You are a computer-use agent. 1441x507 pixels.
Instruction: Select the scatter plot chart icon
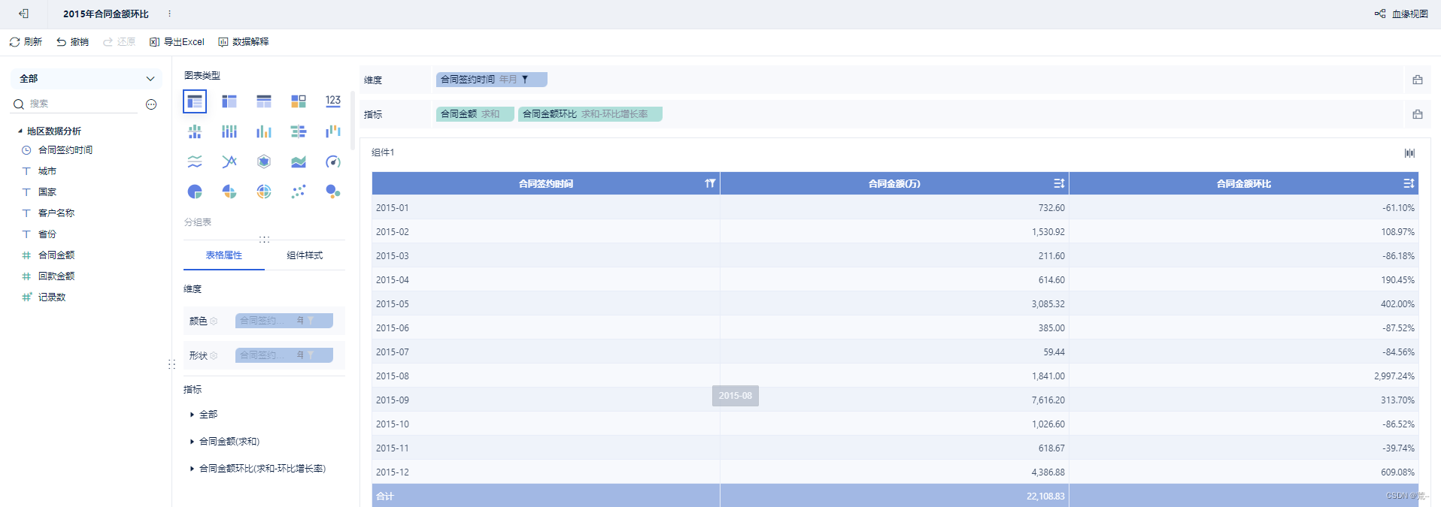coord(299,192)
